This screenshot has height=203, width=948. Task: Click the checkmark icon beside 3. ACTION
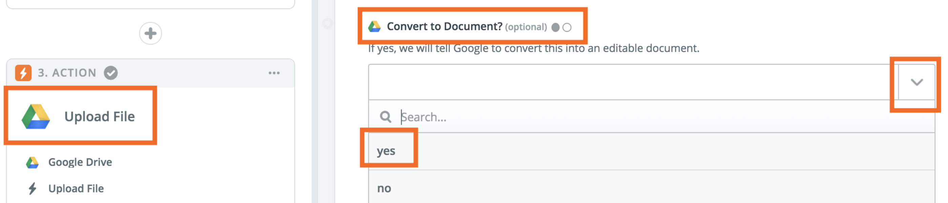tap(111, 73)
